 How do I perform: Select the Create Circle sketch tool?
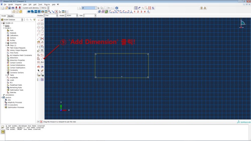click(x=39, y=24)
